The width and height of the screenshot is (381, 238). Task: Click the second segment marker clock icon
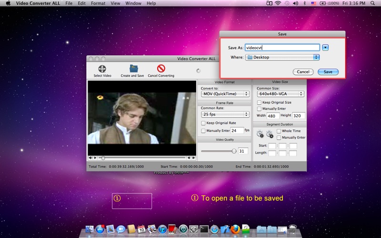[270, 134]
